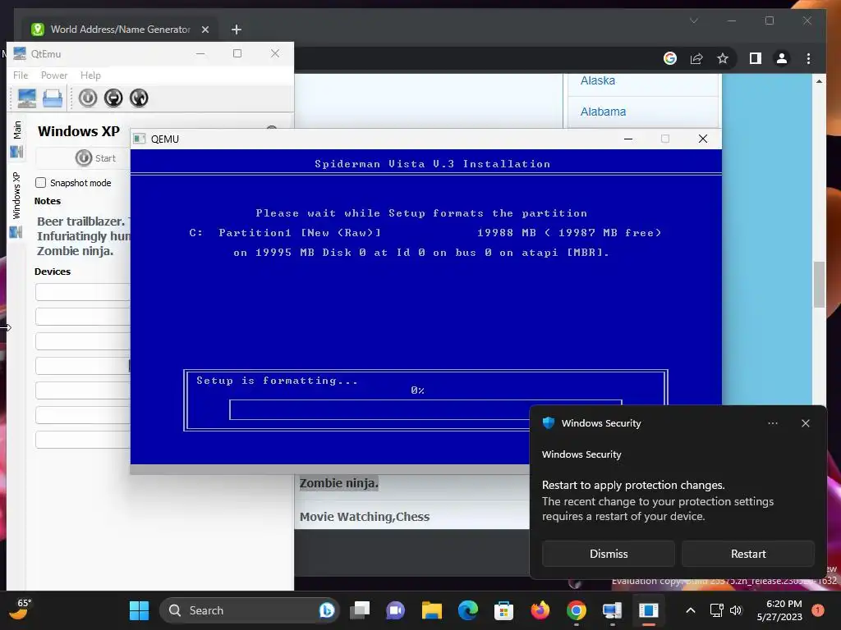Launch Firefox from the taskbar
841x630 pixels.
(540, 610)
